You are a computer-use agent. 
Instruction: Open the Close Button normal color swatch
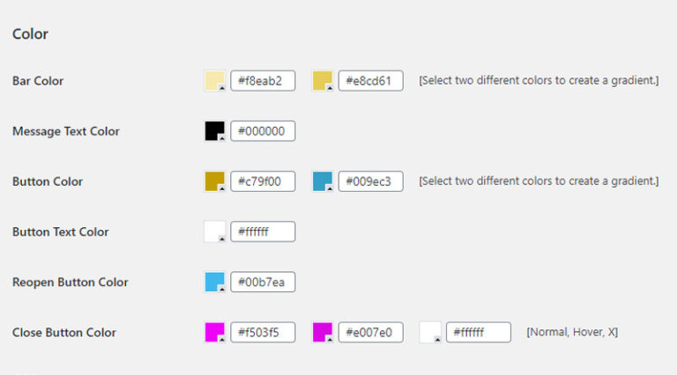pyautogui.click(x=215, y=332)
